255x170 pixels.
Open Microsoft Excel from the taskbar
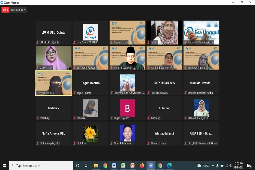(x=123, y=166)
